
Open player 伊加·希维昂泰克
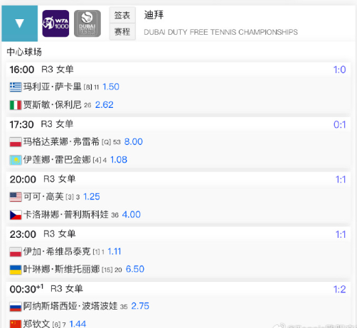(57, 251)
